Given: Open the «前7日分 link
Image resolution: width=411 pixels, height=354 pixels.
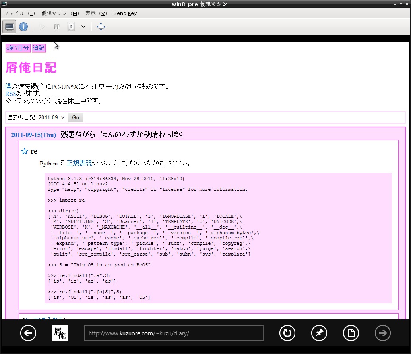Looking at the screenshot, I should [18, 48].
